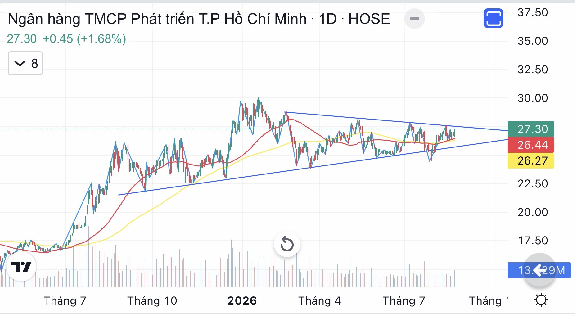Click the 2026 label on the time axis
The image size is (577, 316).
[x=242, y=300]
